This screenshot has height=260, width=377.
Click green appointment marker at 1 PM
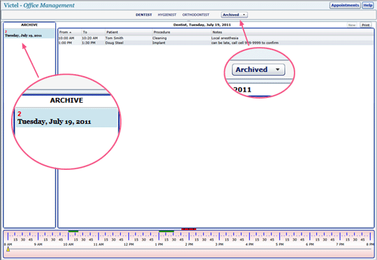[166, 231]
